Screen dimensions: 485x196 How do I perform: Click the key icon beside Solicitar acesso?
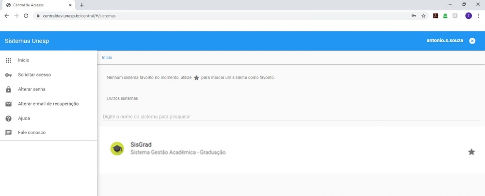(x=8, y=75)
